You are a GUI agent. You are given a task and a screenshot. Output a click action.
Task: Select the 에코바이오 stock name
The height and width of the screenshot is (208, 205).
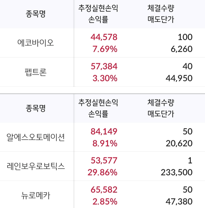coord(35,43)
